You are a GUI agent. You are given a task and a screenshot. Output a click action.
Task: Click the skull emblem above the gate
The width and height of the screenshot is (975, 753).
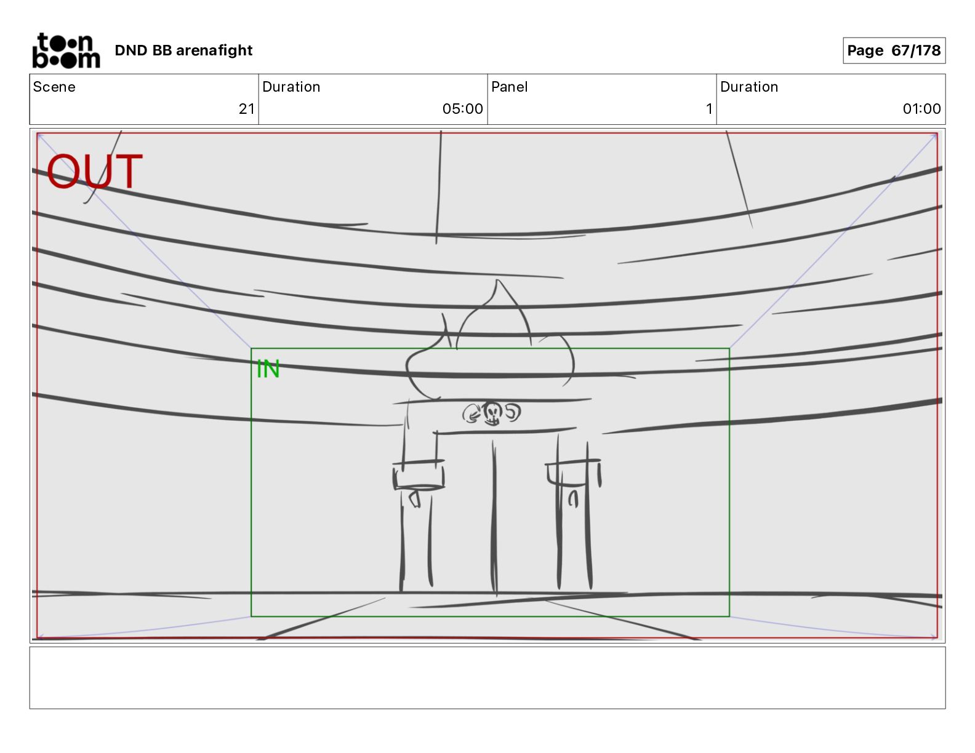(x=492, y=413)
